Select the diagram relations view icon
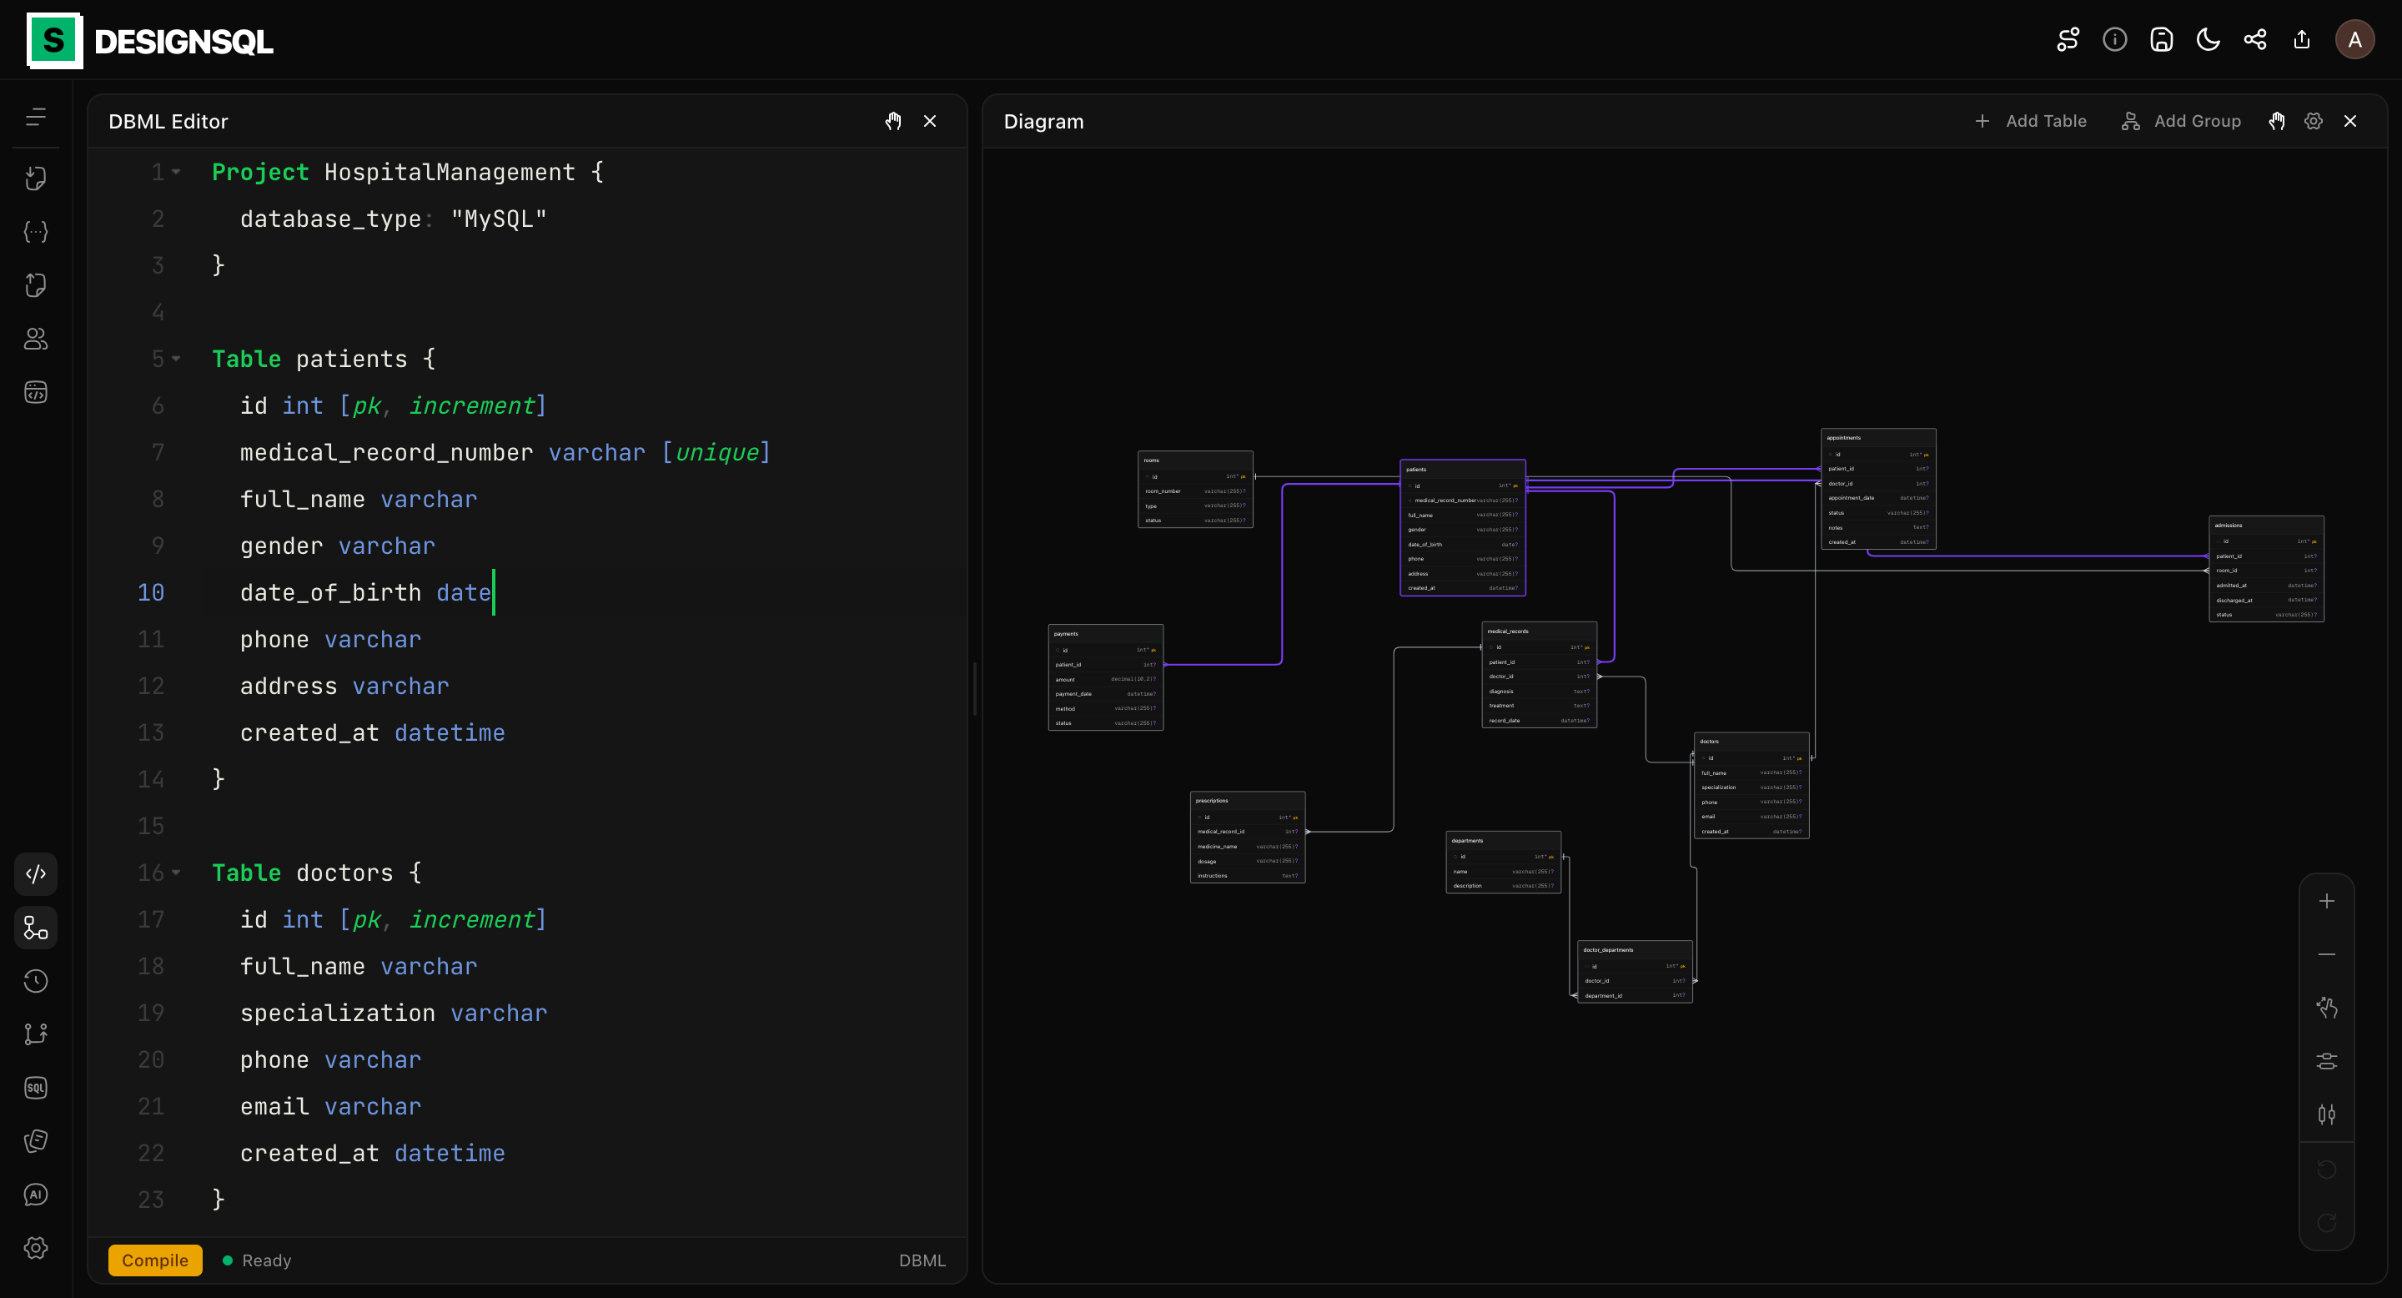This screenshot has height=1298, width=2402. click(x=35, y=928)
